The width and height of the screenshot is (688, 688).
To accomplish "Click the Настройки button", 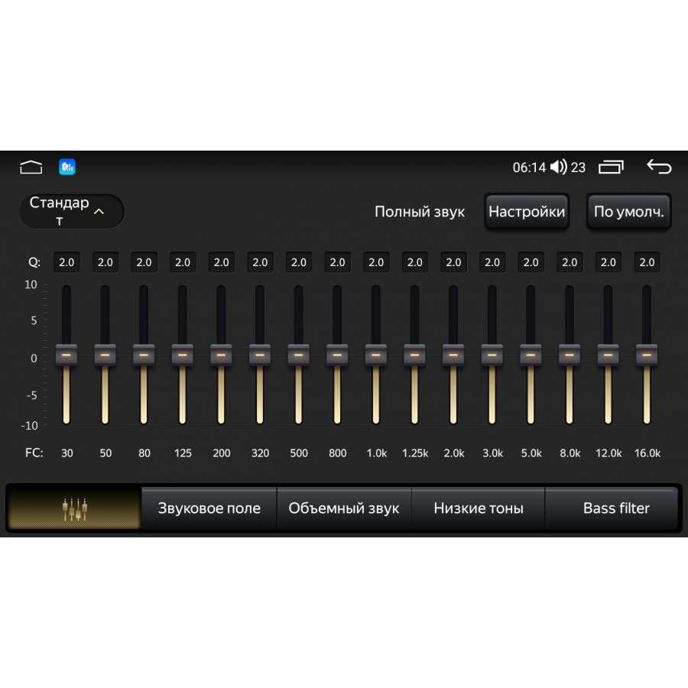I will pyautogui.click(x=527, y=211).
